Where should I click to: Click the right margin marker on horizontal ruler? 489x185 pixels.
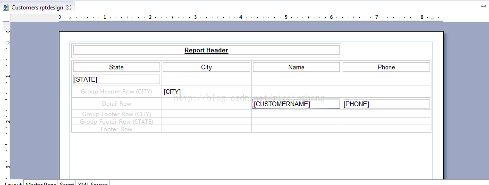coord(432,19)
